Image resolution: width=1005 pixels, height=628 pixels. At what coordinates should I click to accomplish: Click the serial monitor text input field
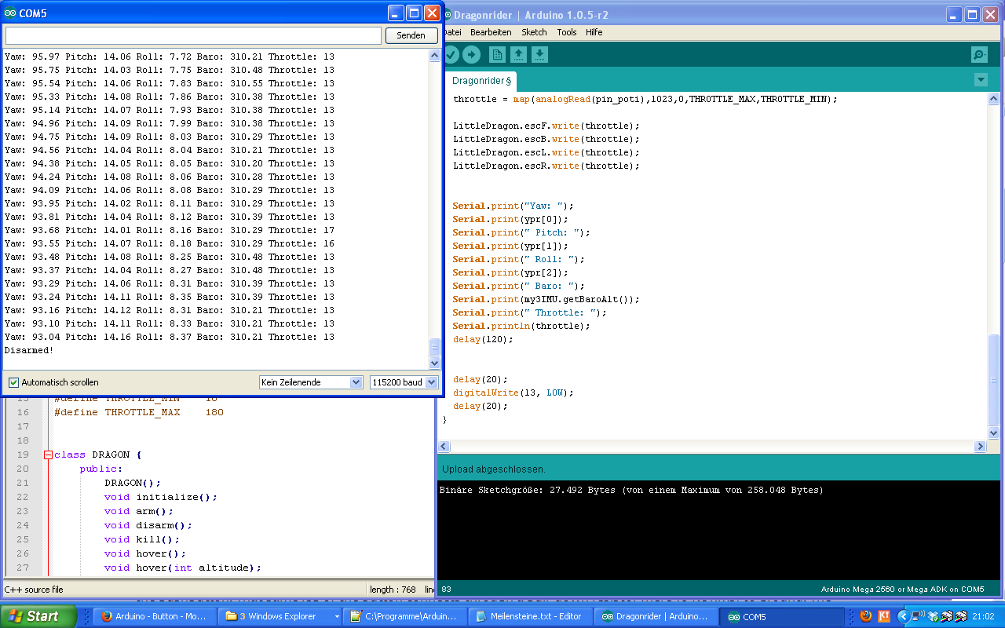(x=193, y=35)
